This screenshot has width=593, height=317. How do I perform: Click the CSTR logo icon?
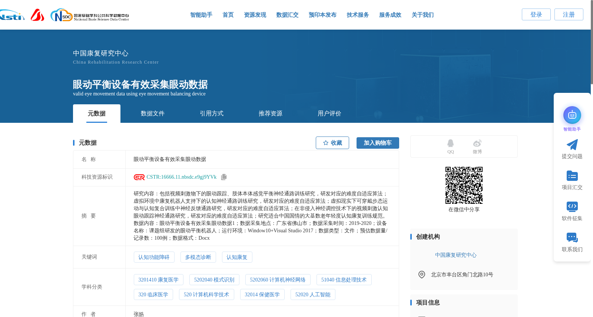139,177
